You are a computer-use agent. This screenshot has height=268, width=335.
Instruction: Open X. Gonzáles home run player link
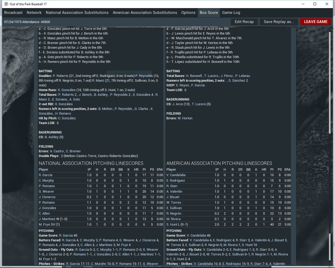[66, 90]
